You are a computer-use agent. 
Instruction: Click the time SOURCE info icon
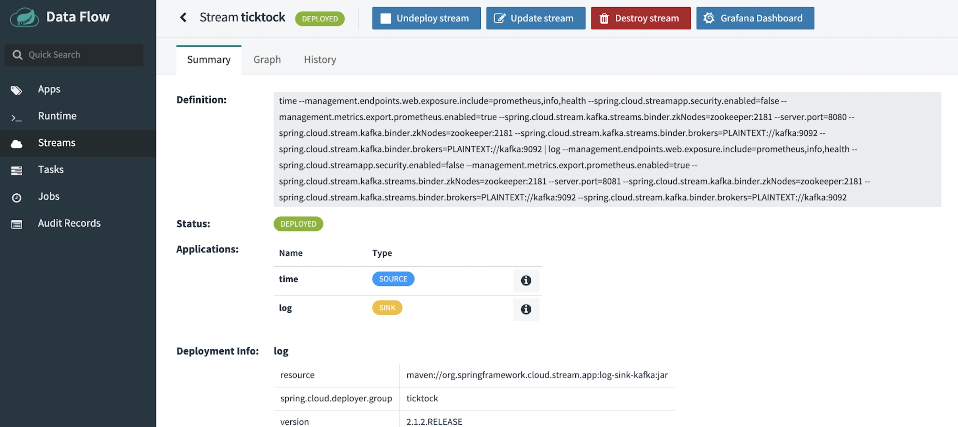(x=525, y=280)
